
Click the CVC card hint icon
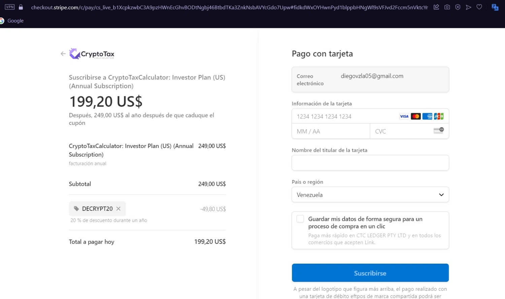439,131
